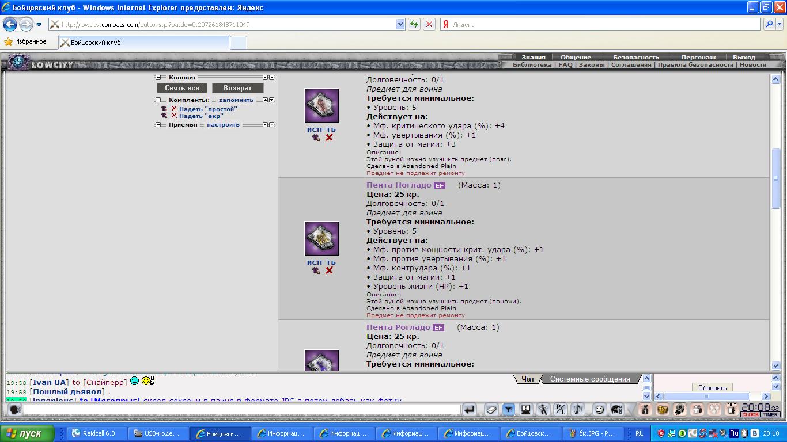Click the запомнить link
Viewport: 787px width, 442px height.
coord(236,100)
